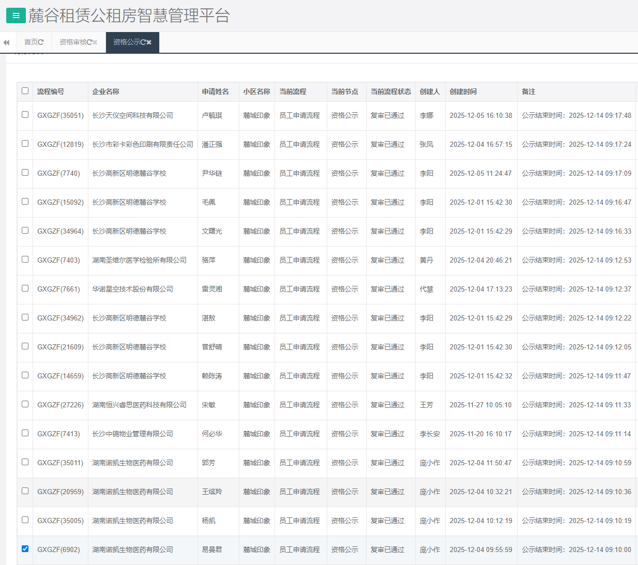This screenshot has height=565, width=638.
Task: Toggle the green hamburger sidebar menu
Action: [x=16, y=16]
